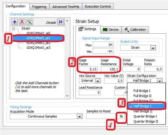Choose Half Bridge II from the list
The height and width of the screenshot is (135, 168).
(x=143, y=111)
